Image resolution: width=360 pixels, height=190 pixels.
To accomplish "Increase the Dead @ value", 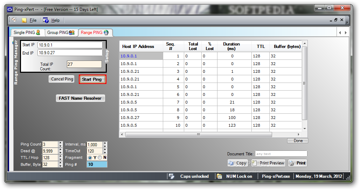I will point(60,150).
